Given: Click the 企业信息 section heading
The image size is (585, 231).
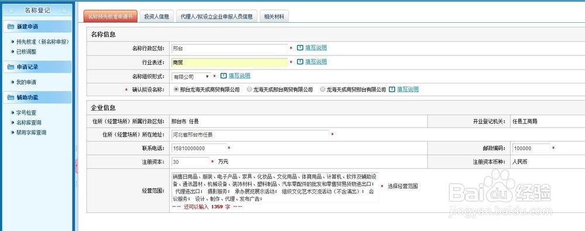Looking at the screenshot, I should [x=104, y=108].
